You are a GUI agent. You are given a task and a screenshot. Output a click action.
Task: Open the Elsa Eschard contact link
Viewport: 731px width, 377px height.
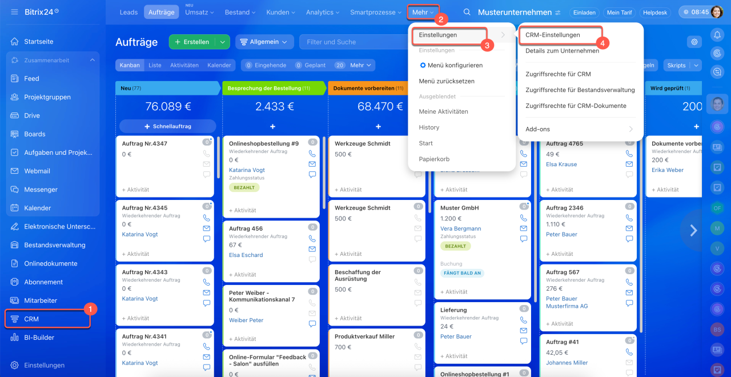pyautogui.click(x=246, y=255)
